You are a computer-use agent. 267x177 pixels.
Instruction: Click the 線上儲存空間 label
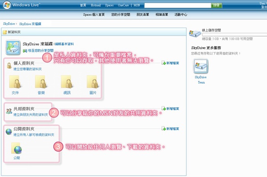[x=211, y=30]
